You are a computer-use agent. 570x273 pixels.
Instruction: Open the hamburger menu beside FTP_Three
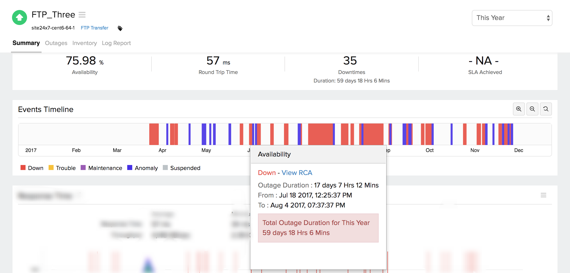point(82,15)
